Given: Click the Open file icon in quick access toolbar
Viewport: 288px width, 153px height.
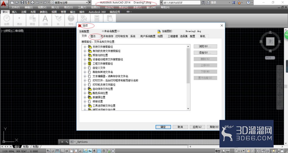Looking at the screenshot, I should 17,3.
